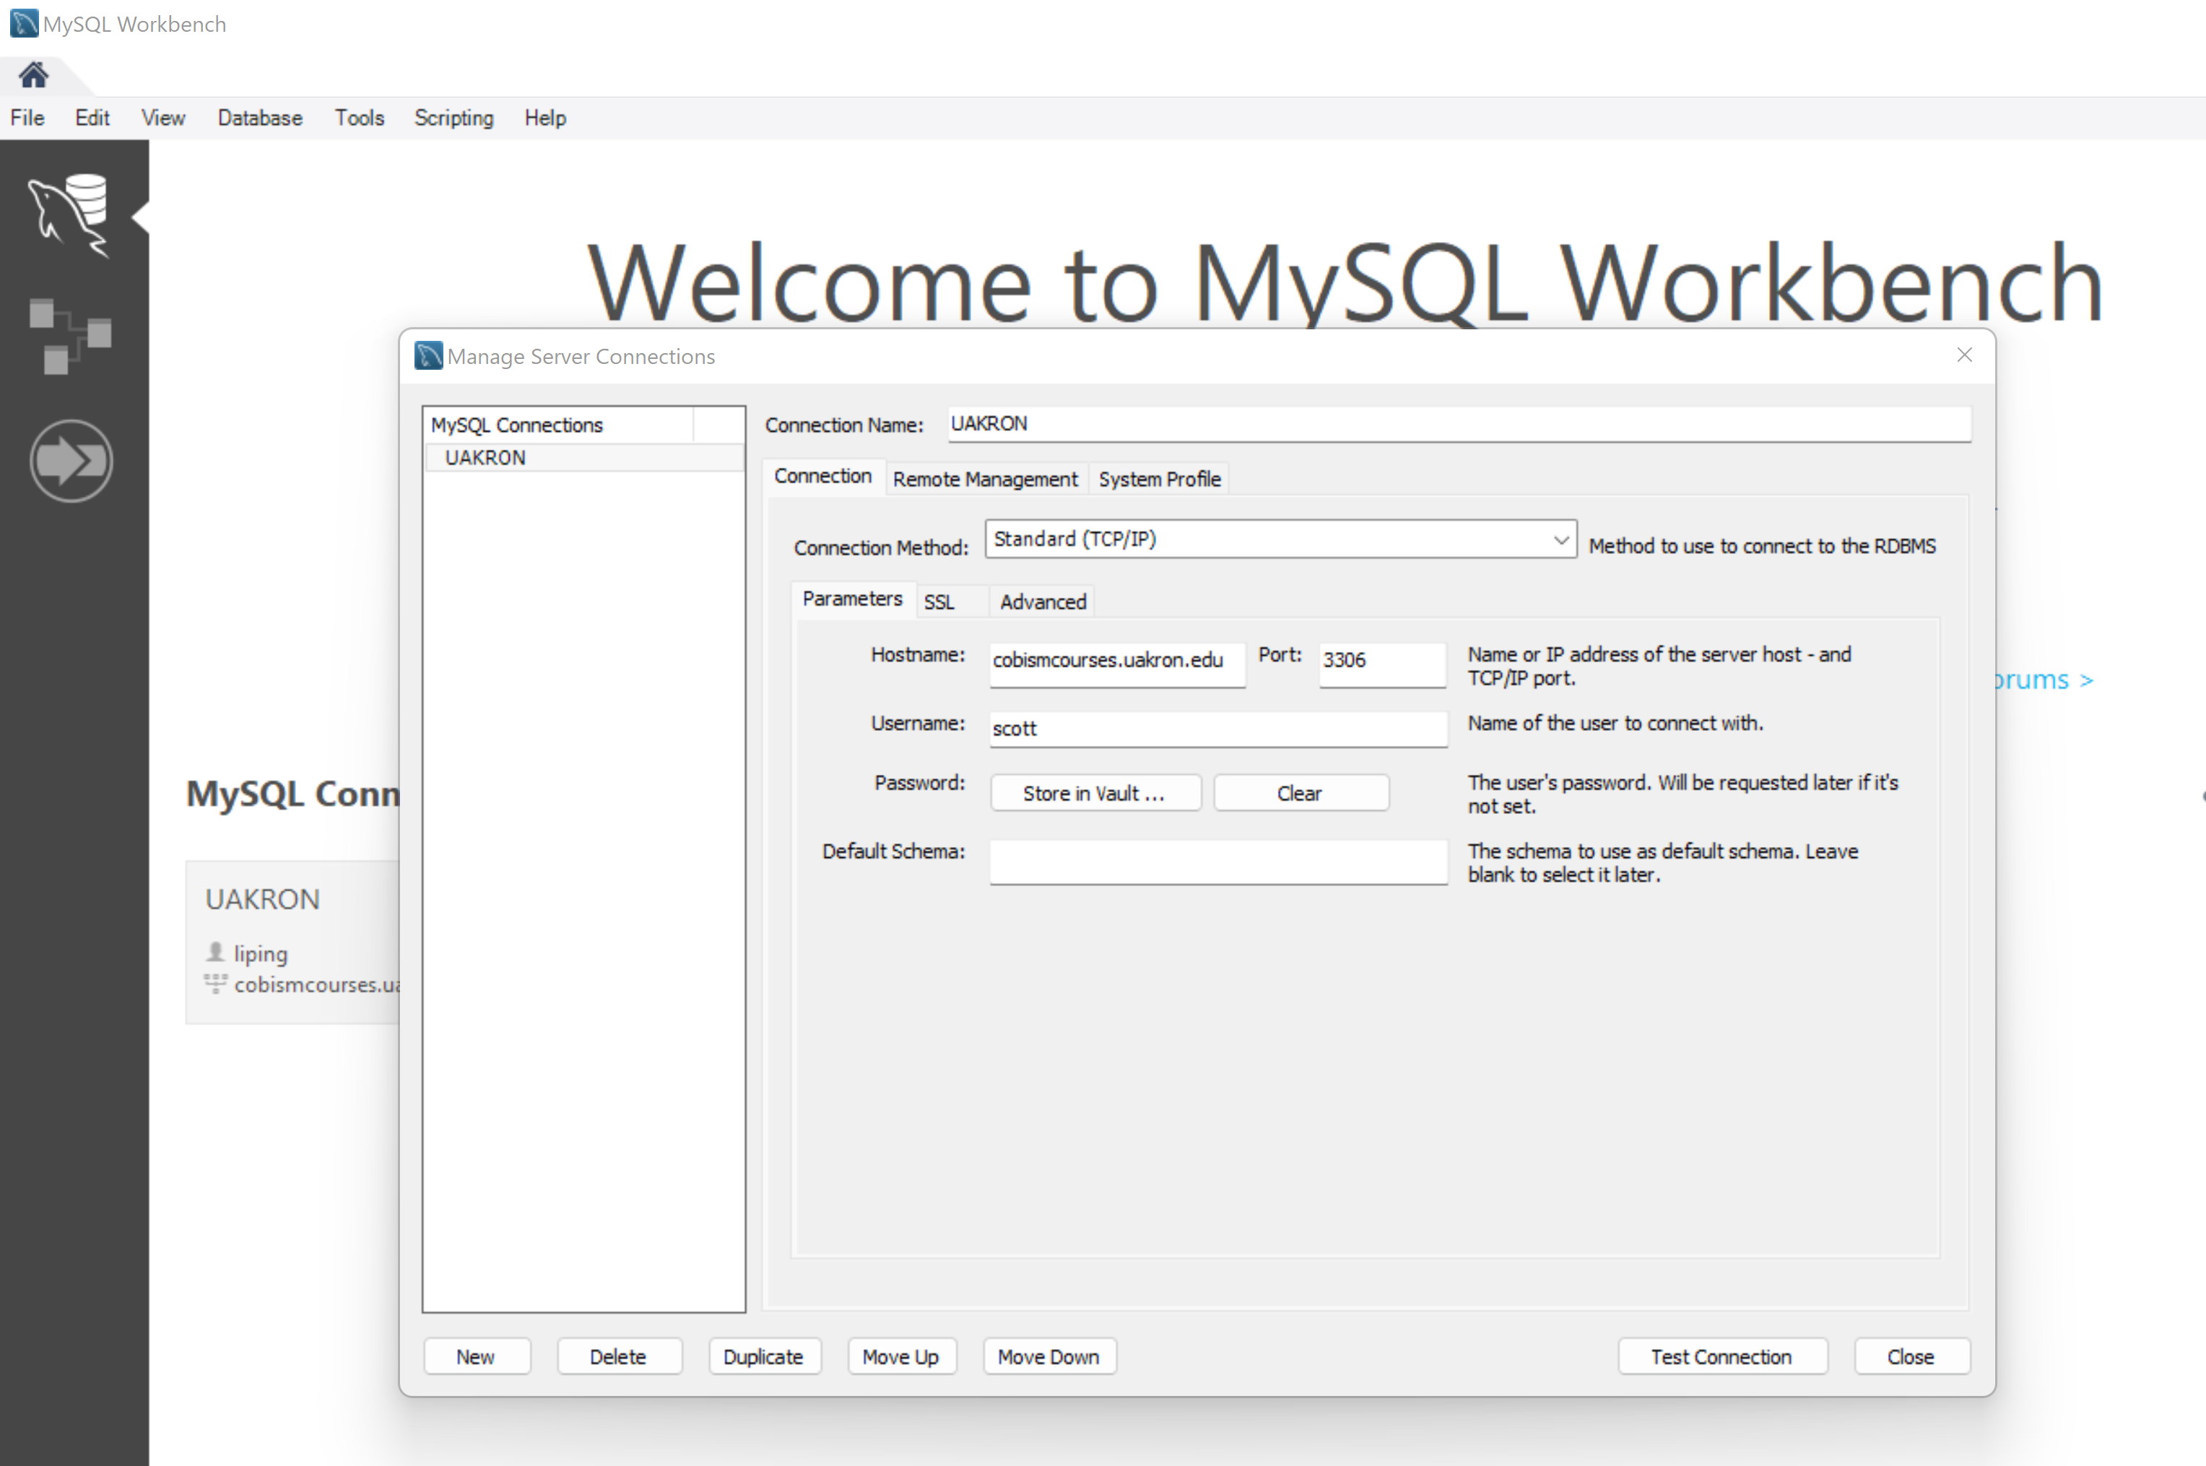Screen dimensions: 2206x1466
Task: Open the File menu
Action: pos(27,118)
